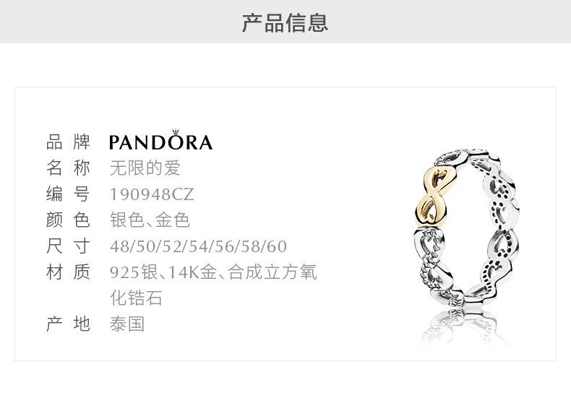Viewport: 571px width, 419px height.
Task: Click the origin value 泰国
Action: point(127,324)
